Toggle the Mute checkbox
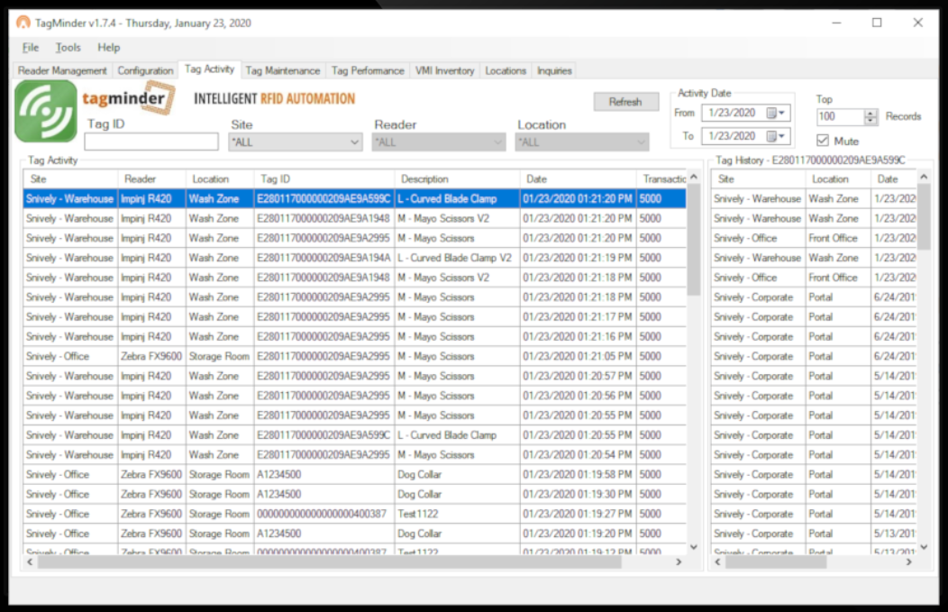 click(822, 141)
